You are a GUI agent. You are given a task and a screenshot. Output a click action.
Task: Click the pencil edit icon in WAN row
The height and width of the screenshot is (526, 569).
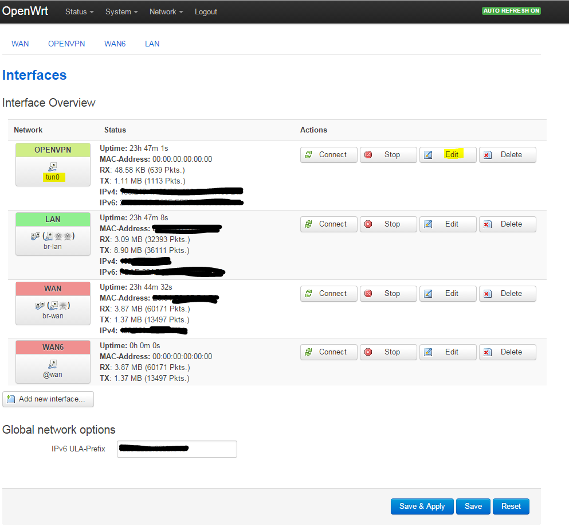tap(428, 294)
